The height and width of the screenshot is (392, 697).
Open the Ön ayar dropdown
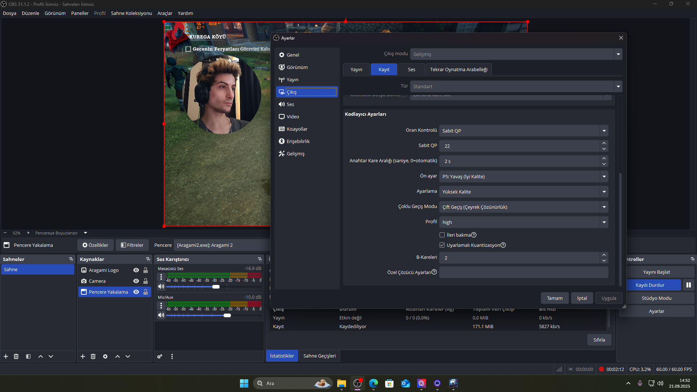click(x=523, y=176)
